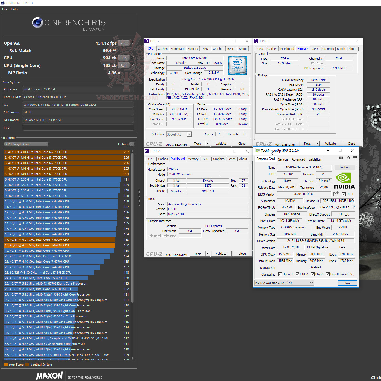Image resolution: width=381 pixels, height=381 pixels.
Task: Expand Tools arrow in CPU-Z window with Socket selection
Action: click(x=207, y=144)
